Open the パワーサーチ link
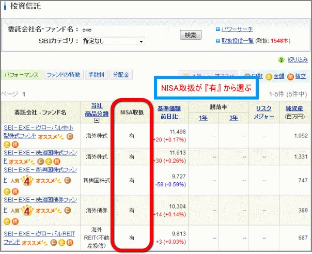The height and width of the screenshot is (254, 312). 237,29
